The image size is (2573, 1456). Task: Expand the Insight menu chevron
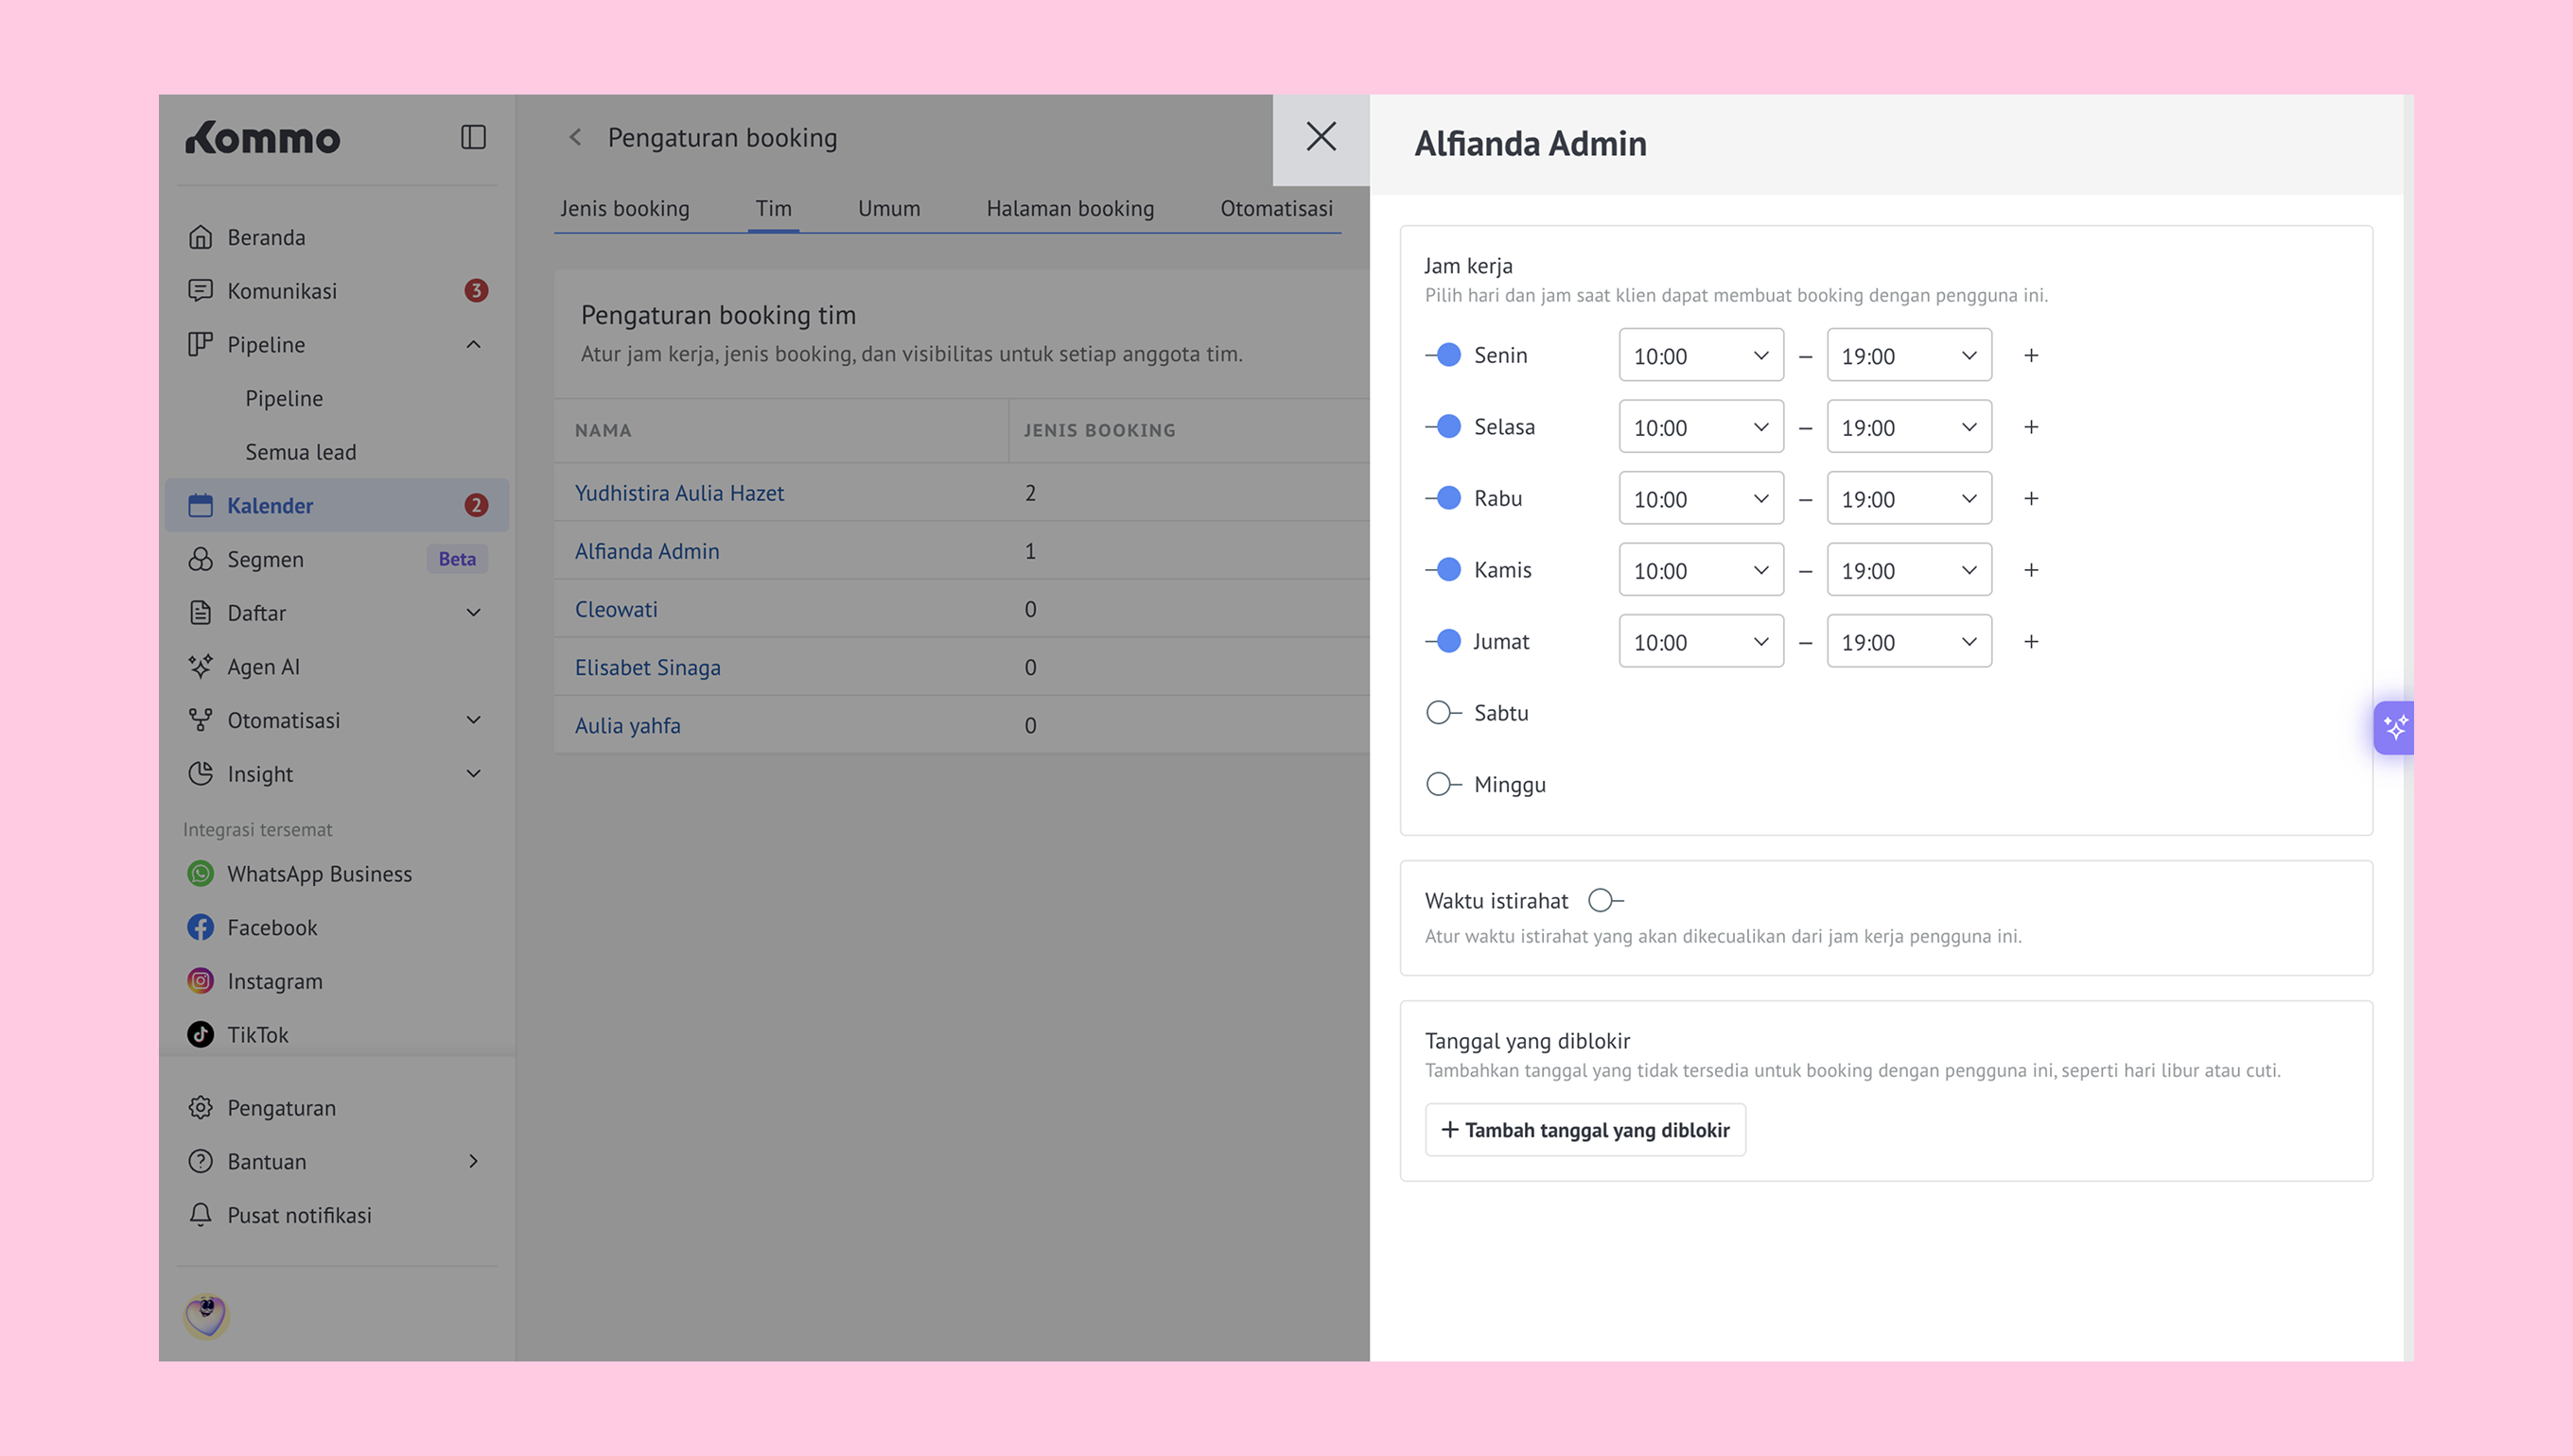(473, 774)
